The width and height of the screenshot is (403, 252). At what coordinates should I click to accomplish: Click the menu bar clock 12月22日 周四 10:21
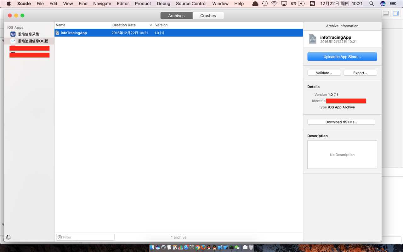(x=341, y=3)
